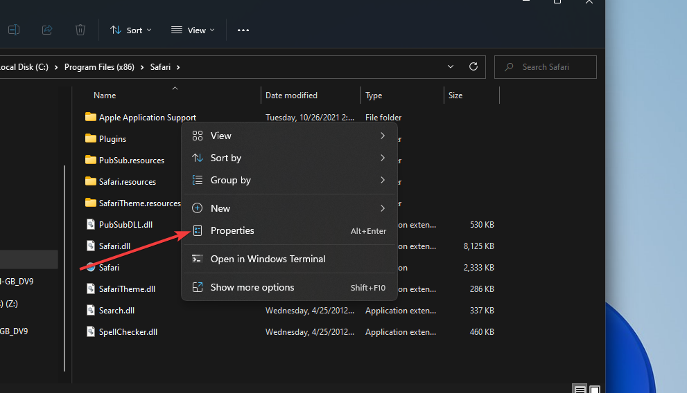687x393 pixels.
Task: Open the View dropdown in the toolbar
Action: click(x=193, y=30)
